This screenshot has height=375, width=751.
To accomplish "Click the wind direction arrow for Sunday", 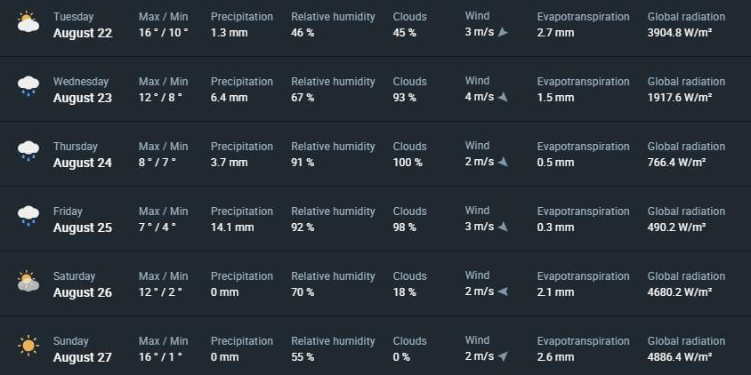I will coord(503,356).
